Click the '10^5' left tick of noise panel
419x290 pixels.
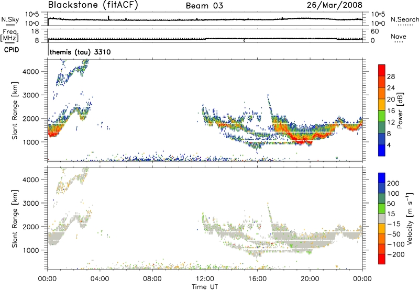click(32, 14)
